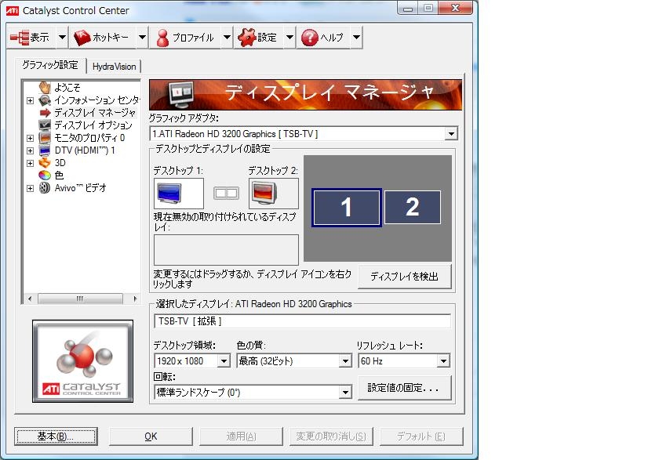This screenshot has width=659, height=460.
Task: Click the welcome hand icon
Action: [45, 87]
